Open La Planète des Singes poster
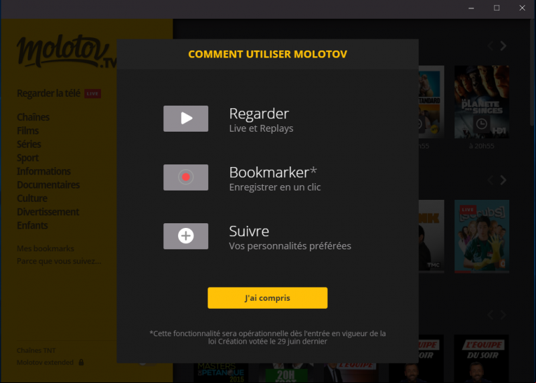Viewport: 536px width, 383px height. pyautogui.click(x=482, y=102)
